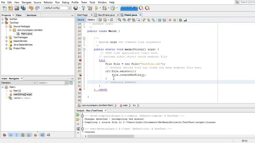Viewport: 255px width, 143px height.
Task: Click the hint lightbulb glyph on line 28
Action: tap(80, 75)
